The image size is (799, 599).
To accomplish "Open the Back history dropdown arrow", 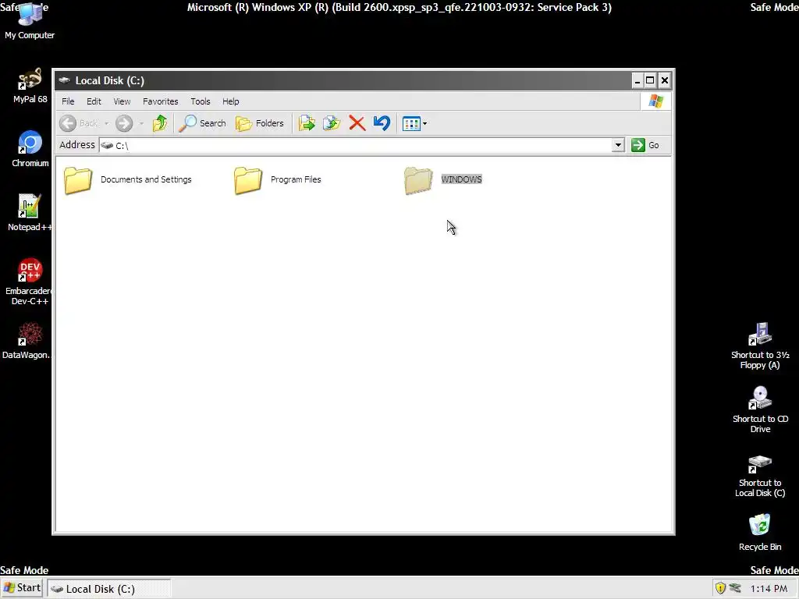I will click(x=106, y=123).
